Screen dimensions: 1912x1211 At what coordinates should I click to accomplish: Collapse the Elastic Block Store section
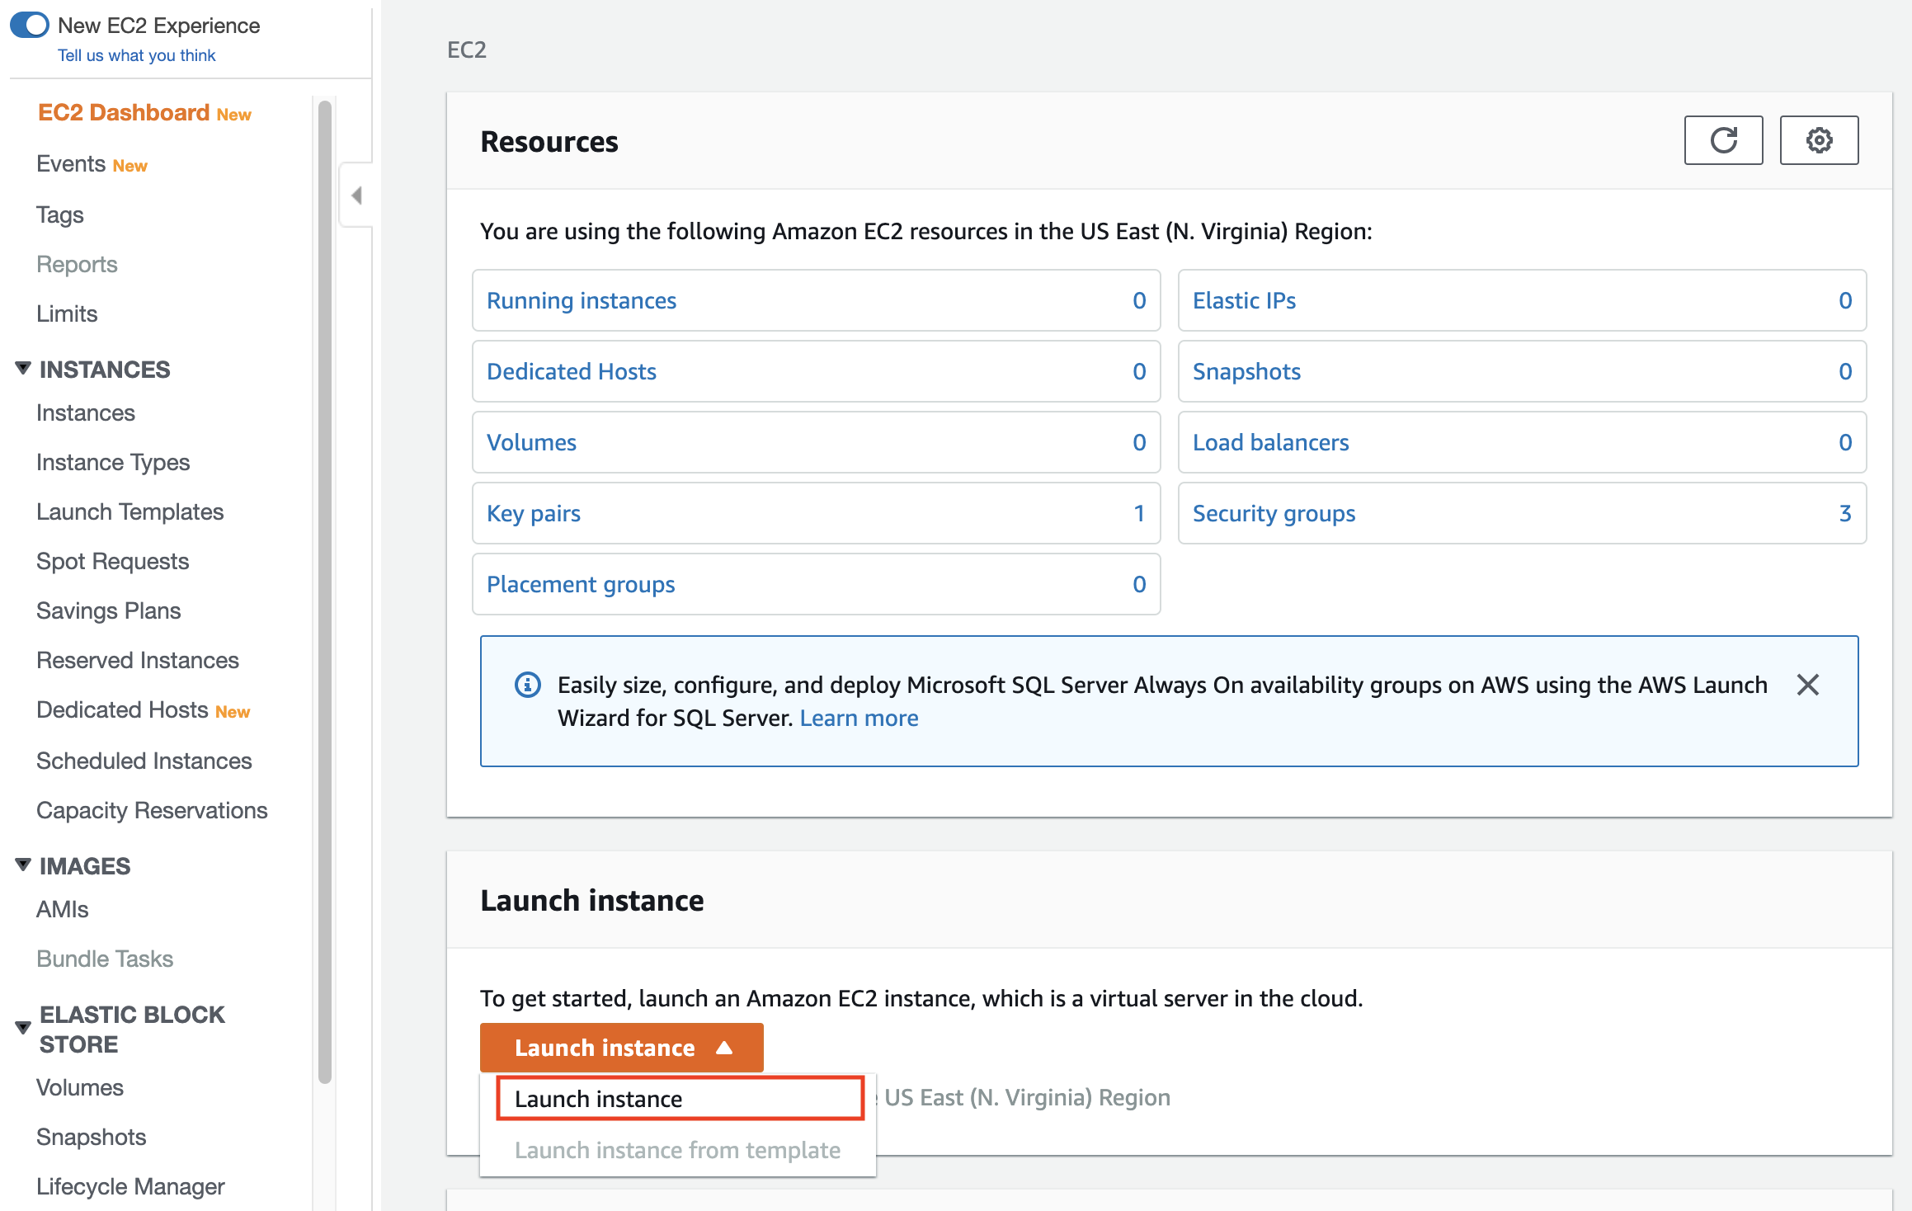coord(23,1028)
